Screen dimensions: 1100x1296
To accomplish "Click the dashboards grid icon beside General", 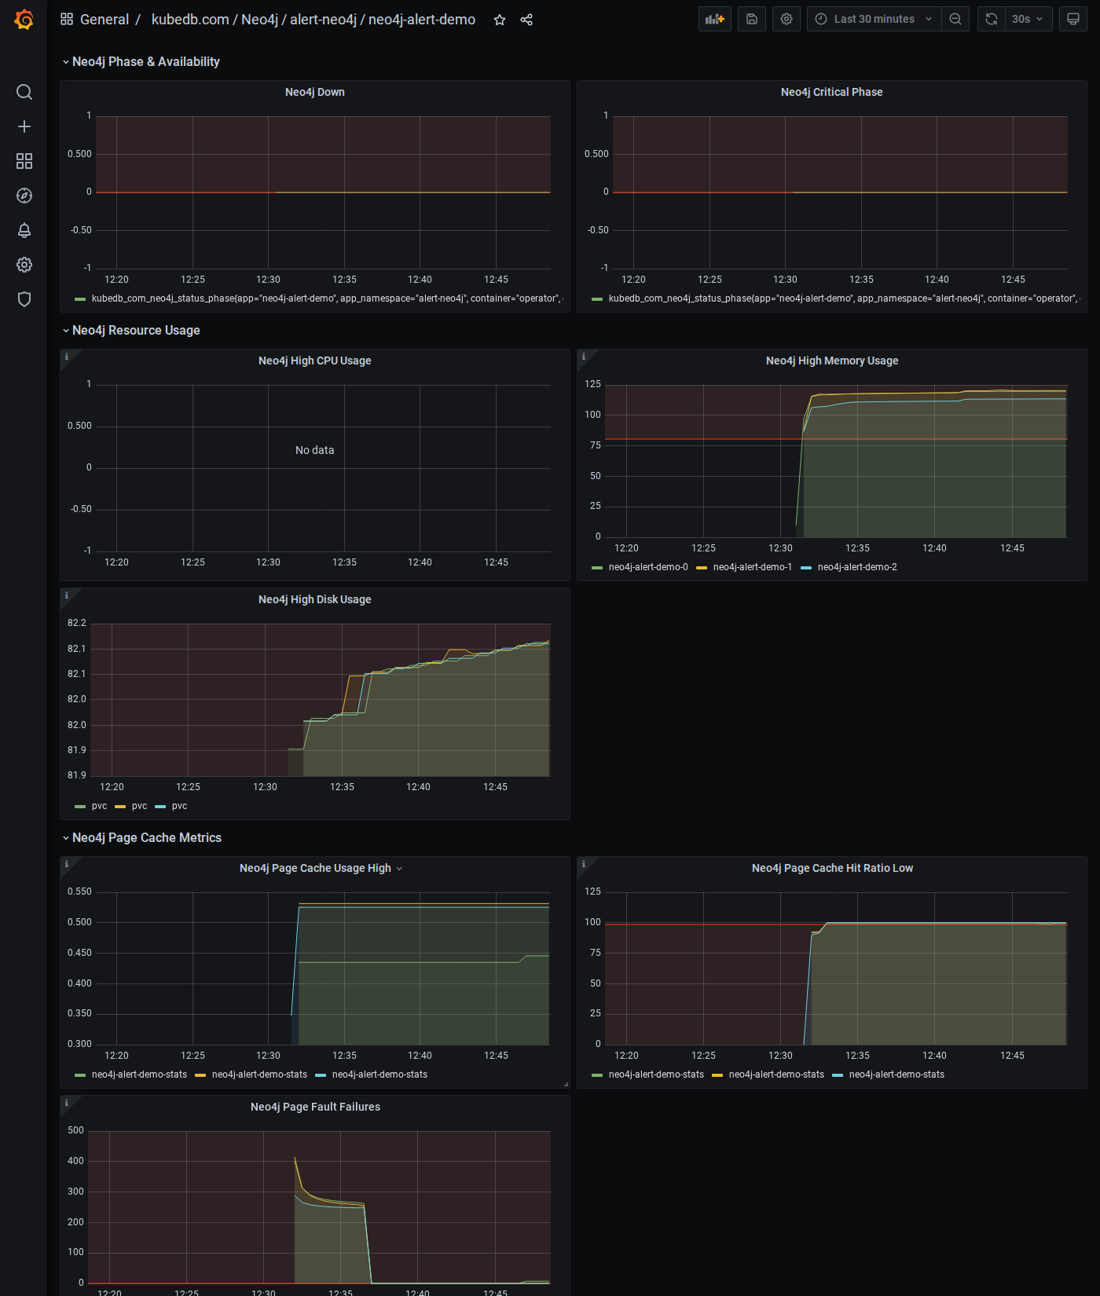I will coord(67,19).
